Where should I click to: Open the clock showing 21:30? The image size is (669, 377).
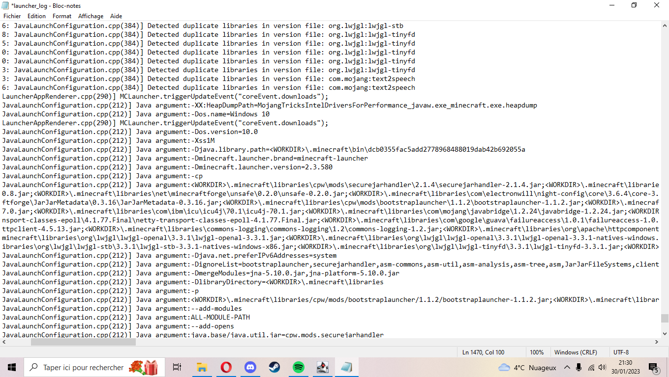tap(625, 367)
